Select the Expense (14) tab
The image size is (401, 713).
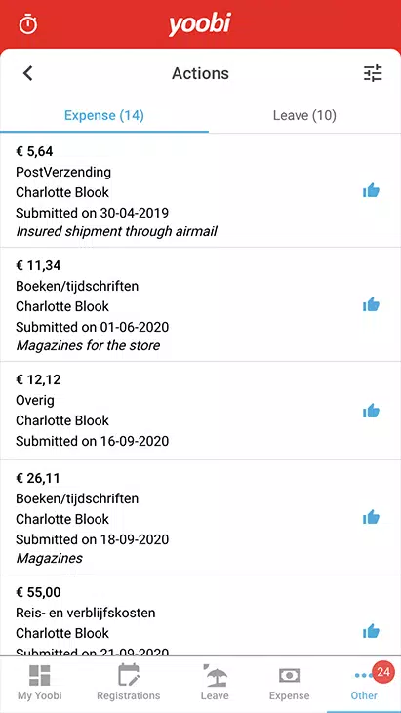(x=104, y=115)
